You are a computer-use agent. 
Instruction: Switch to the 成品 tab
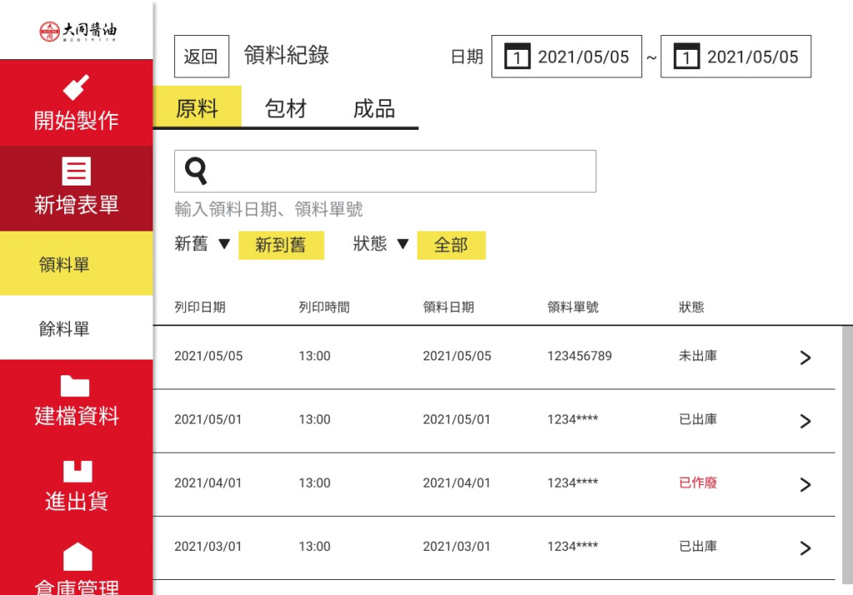click(x=374, y=109)
